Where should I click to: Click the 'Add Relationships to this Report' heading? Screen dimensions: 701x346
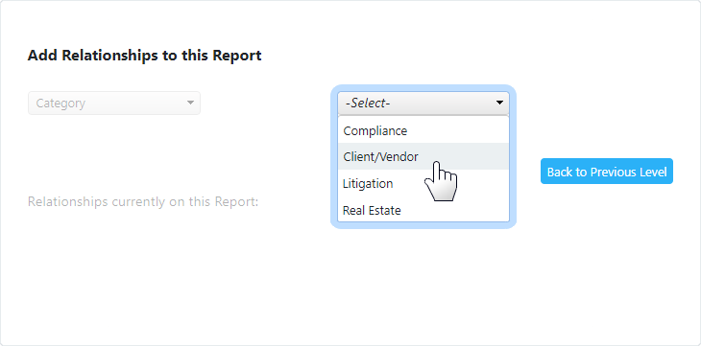[144, 56]
